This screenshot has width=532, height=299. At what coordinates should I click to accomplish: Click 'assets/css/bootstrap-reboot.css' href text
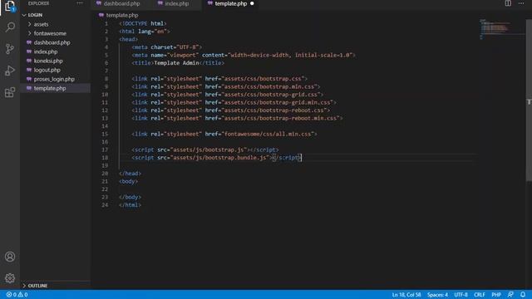(274, 110)
